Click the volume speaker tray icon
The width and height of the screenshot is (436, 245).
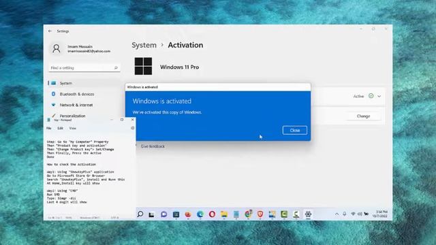point(360,214)
